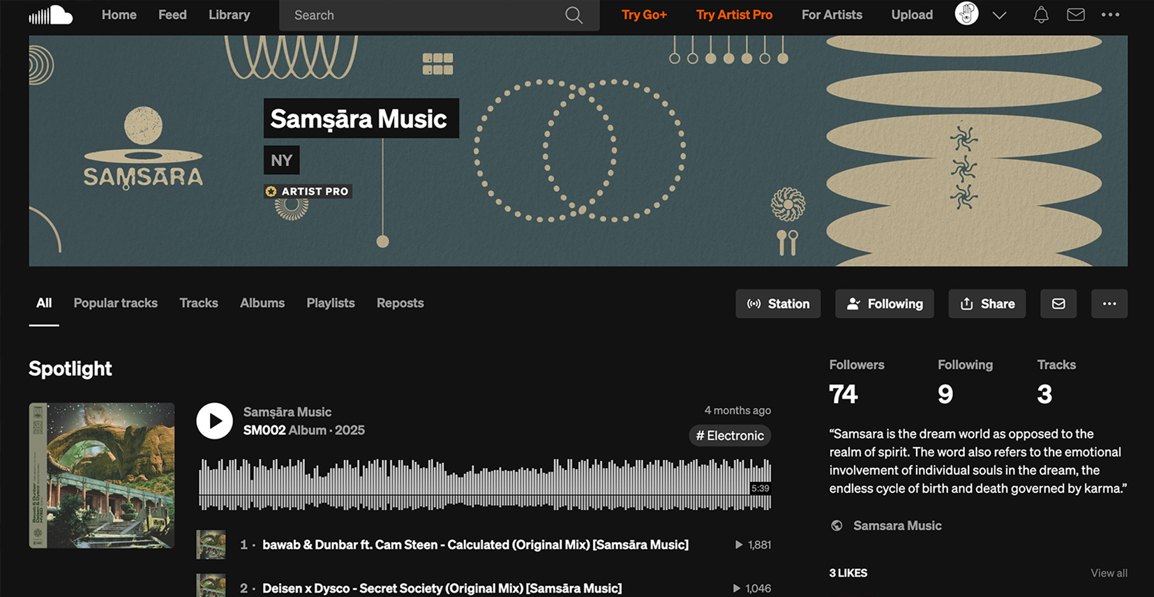Click the user avatar in header
Screen dimensions: 1154x597
(966, 13)
